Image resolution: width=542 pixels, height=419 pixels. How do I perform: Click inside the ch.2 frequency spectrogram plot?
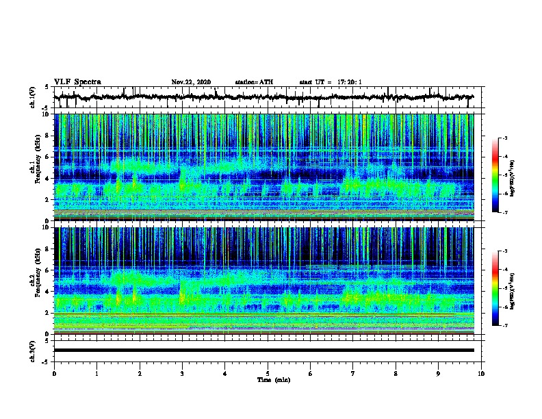pos(263,281)
